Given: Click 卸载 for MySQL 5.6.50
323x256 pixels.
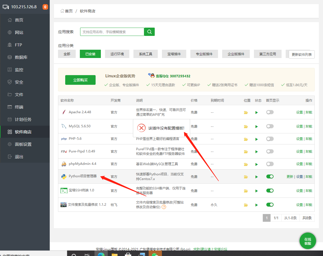Looking at the screenshot, I should pos(309,126).
